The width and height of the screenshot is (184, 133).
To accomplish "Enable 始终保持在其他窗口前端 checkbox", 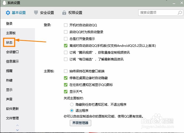I will tap(66, 71).
